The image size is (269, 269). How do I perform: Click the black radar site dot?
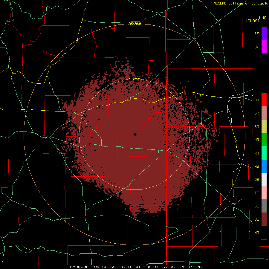(135, 134)
